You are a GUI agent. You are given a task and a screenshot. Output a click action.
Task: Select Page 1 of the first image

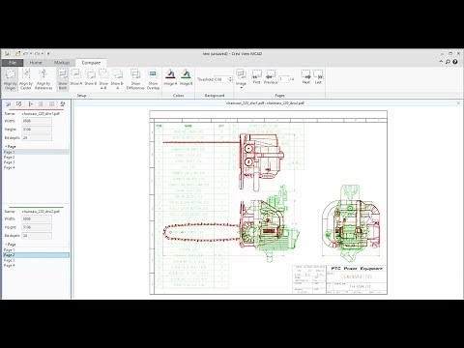[x=36, y=152]
